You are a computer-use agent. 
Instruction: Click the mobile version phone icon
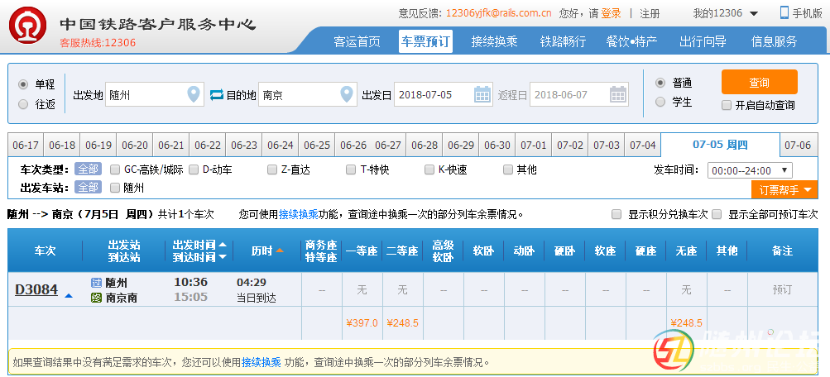[784, 12]
